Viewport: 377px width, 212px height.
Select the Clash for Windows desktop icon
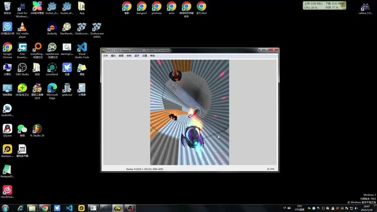point(22,10)
